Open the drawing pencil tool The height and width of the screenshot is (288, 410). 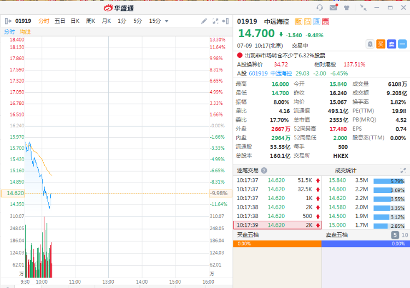(x=204, y=21)
